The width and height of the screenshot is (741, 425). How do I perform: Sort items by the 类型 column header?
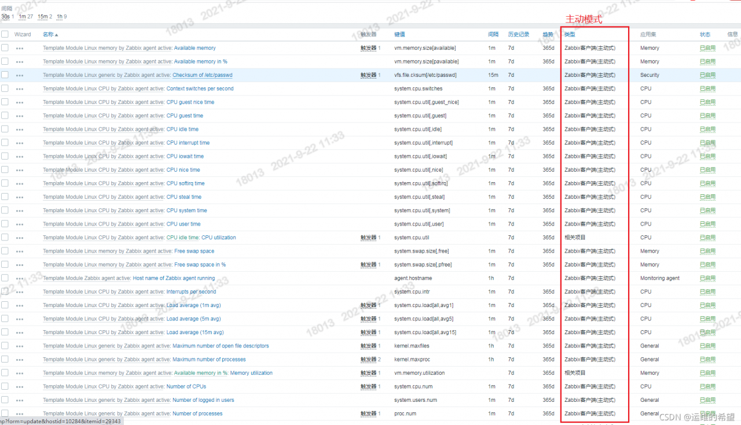[x=570, y=35]
